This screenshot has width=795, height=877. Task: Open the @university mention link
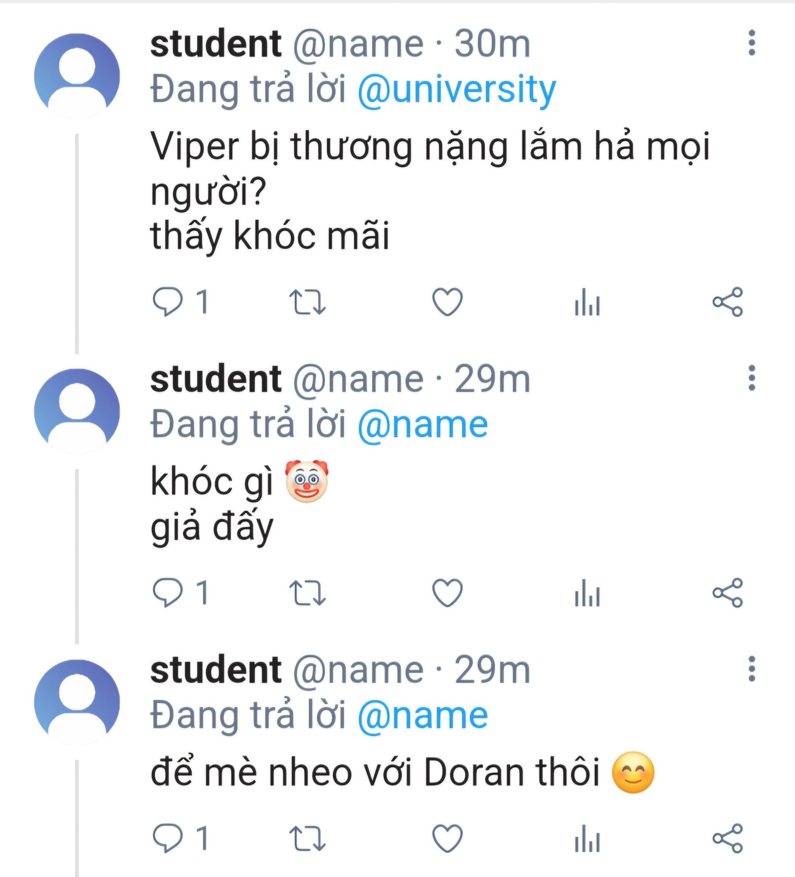pyautogui.click(x=457, y=89)
